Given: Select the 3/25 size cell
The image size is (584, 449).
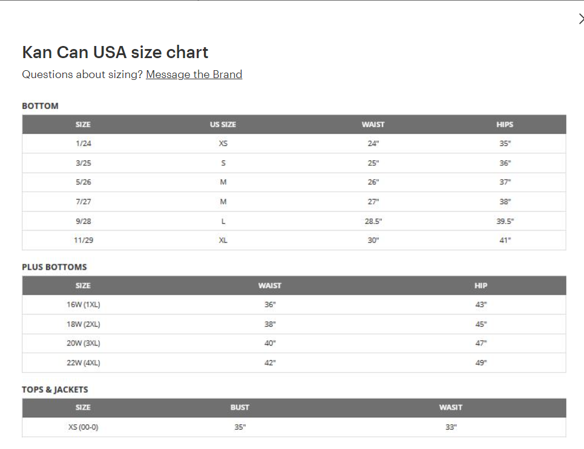Looking at the screenshot, I should coord(83,163).
